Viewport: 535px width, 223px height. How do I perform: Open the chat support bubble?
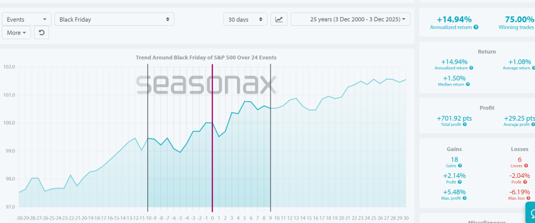531,213
